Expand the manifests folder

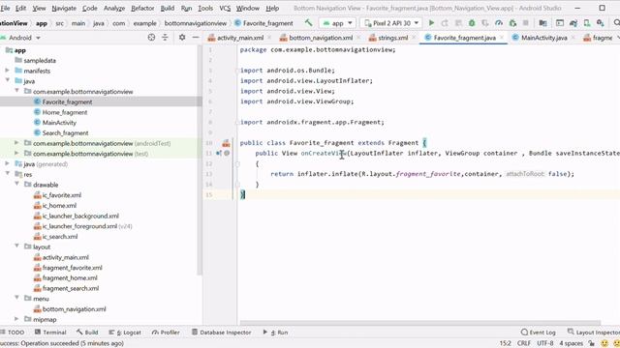(7, 71)
